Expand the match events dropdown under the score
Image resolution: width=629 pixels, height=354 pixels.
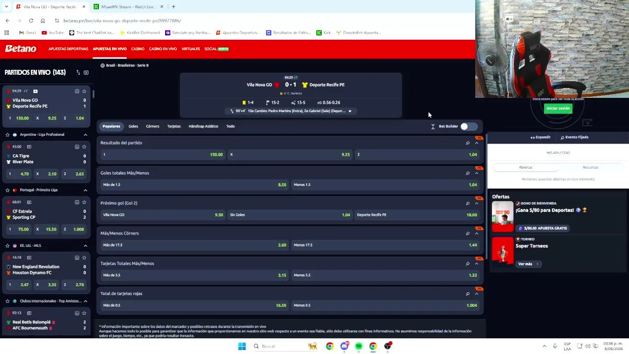(x=350, y=111)
